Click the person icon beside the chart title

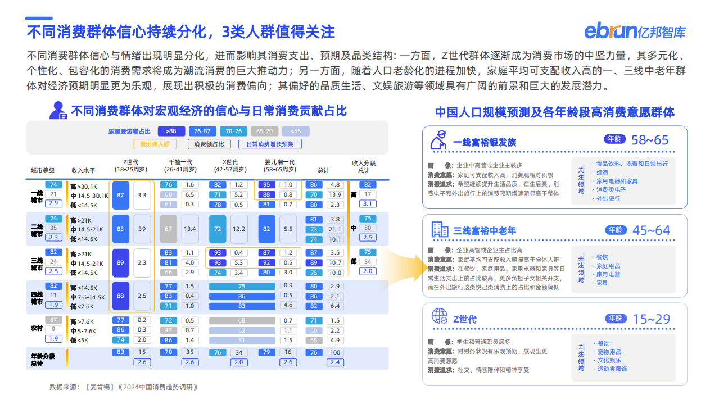(58, 111)
